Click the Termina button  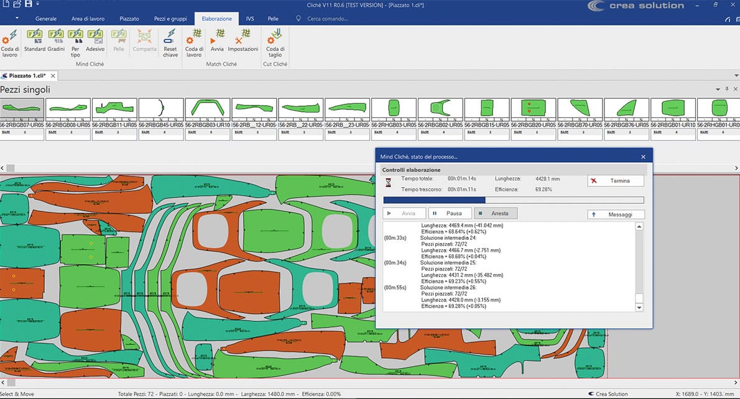[x=615, y=181]
